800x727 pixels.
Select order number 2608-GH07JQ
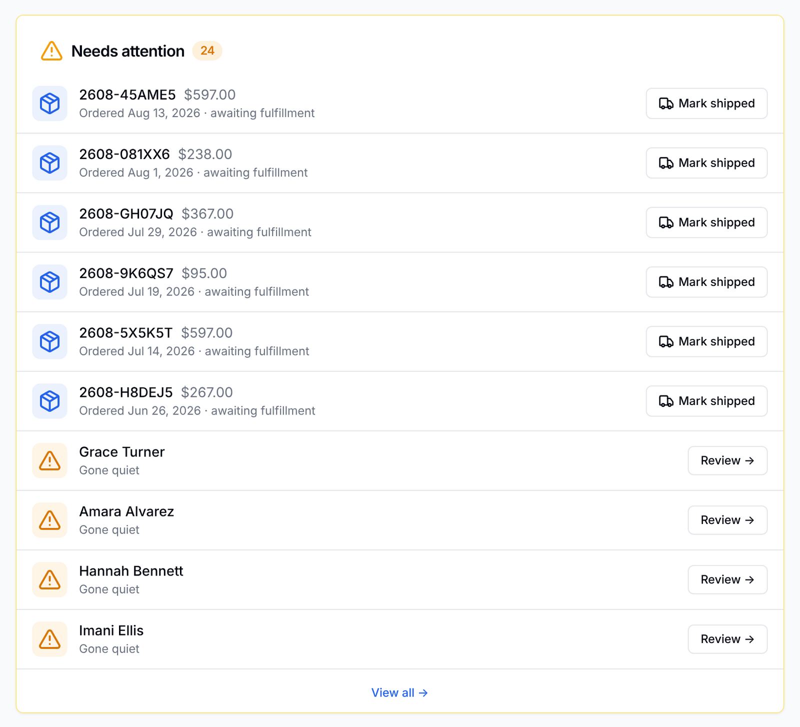[126, 213]
